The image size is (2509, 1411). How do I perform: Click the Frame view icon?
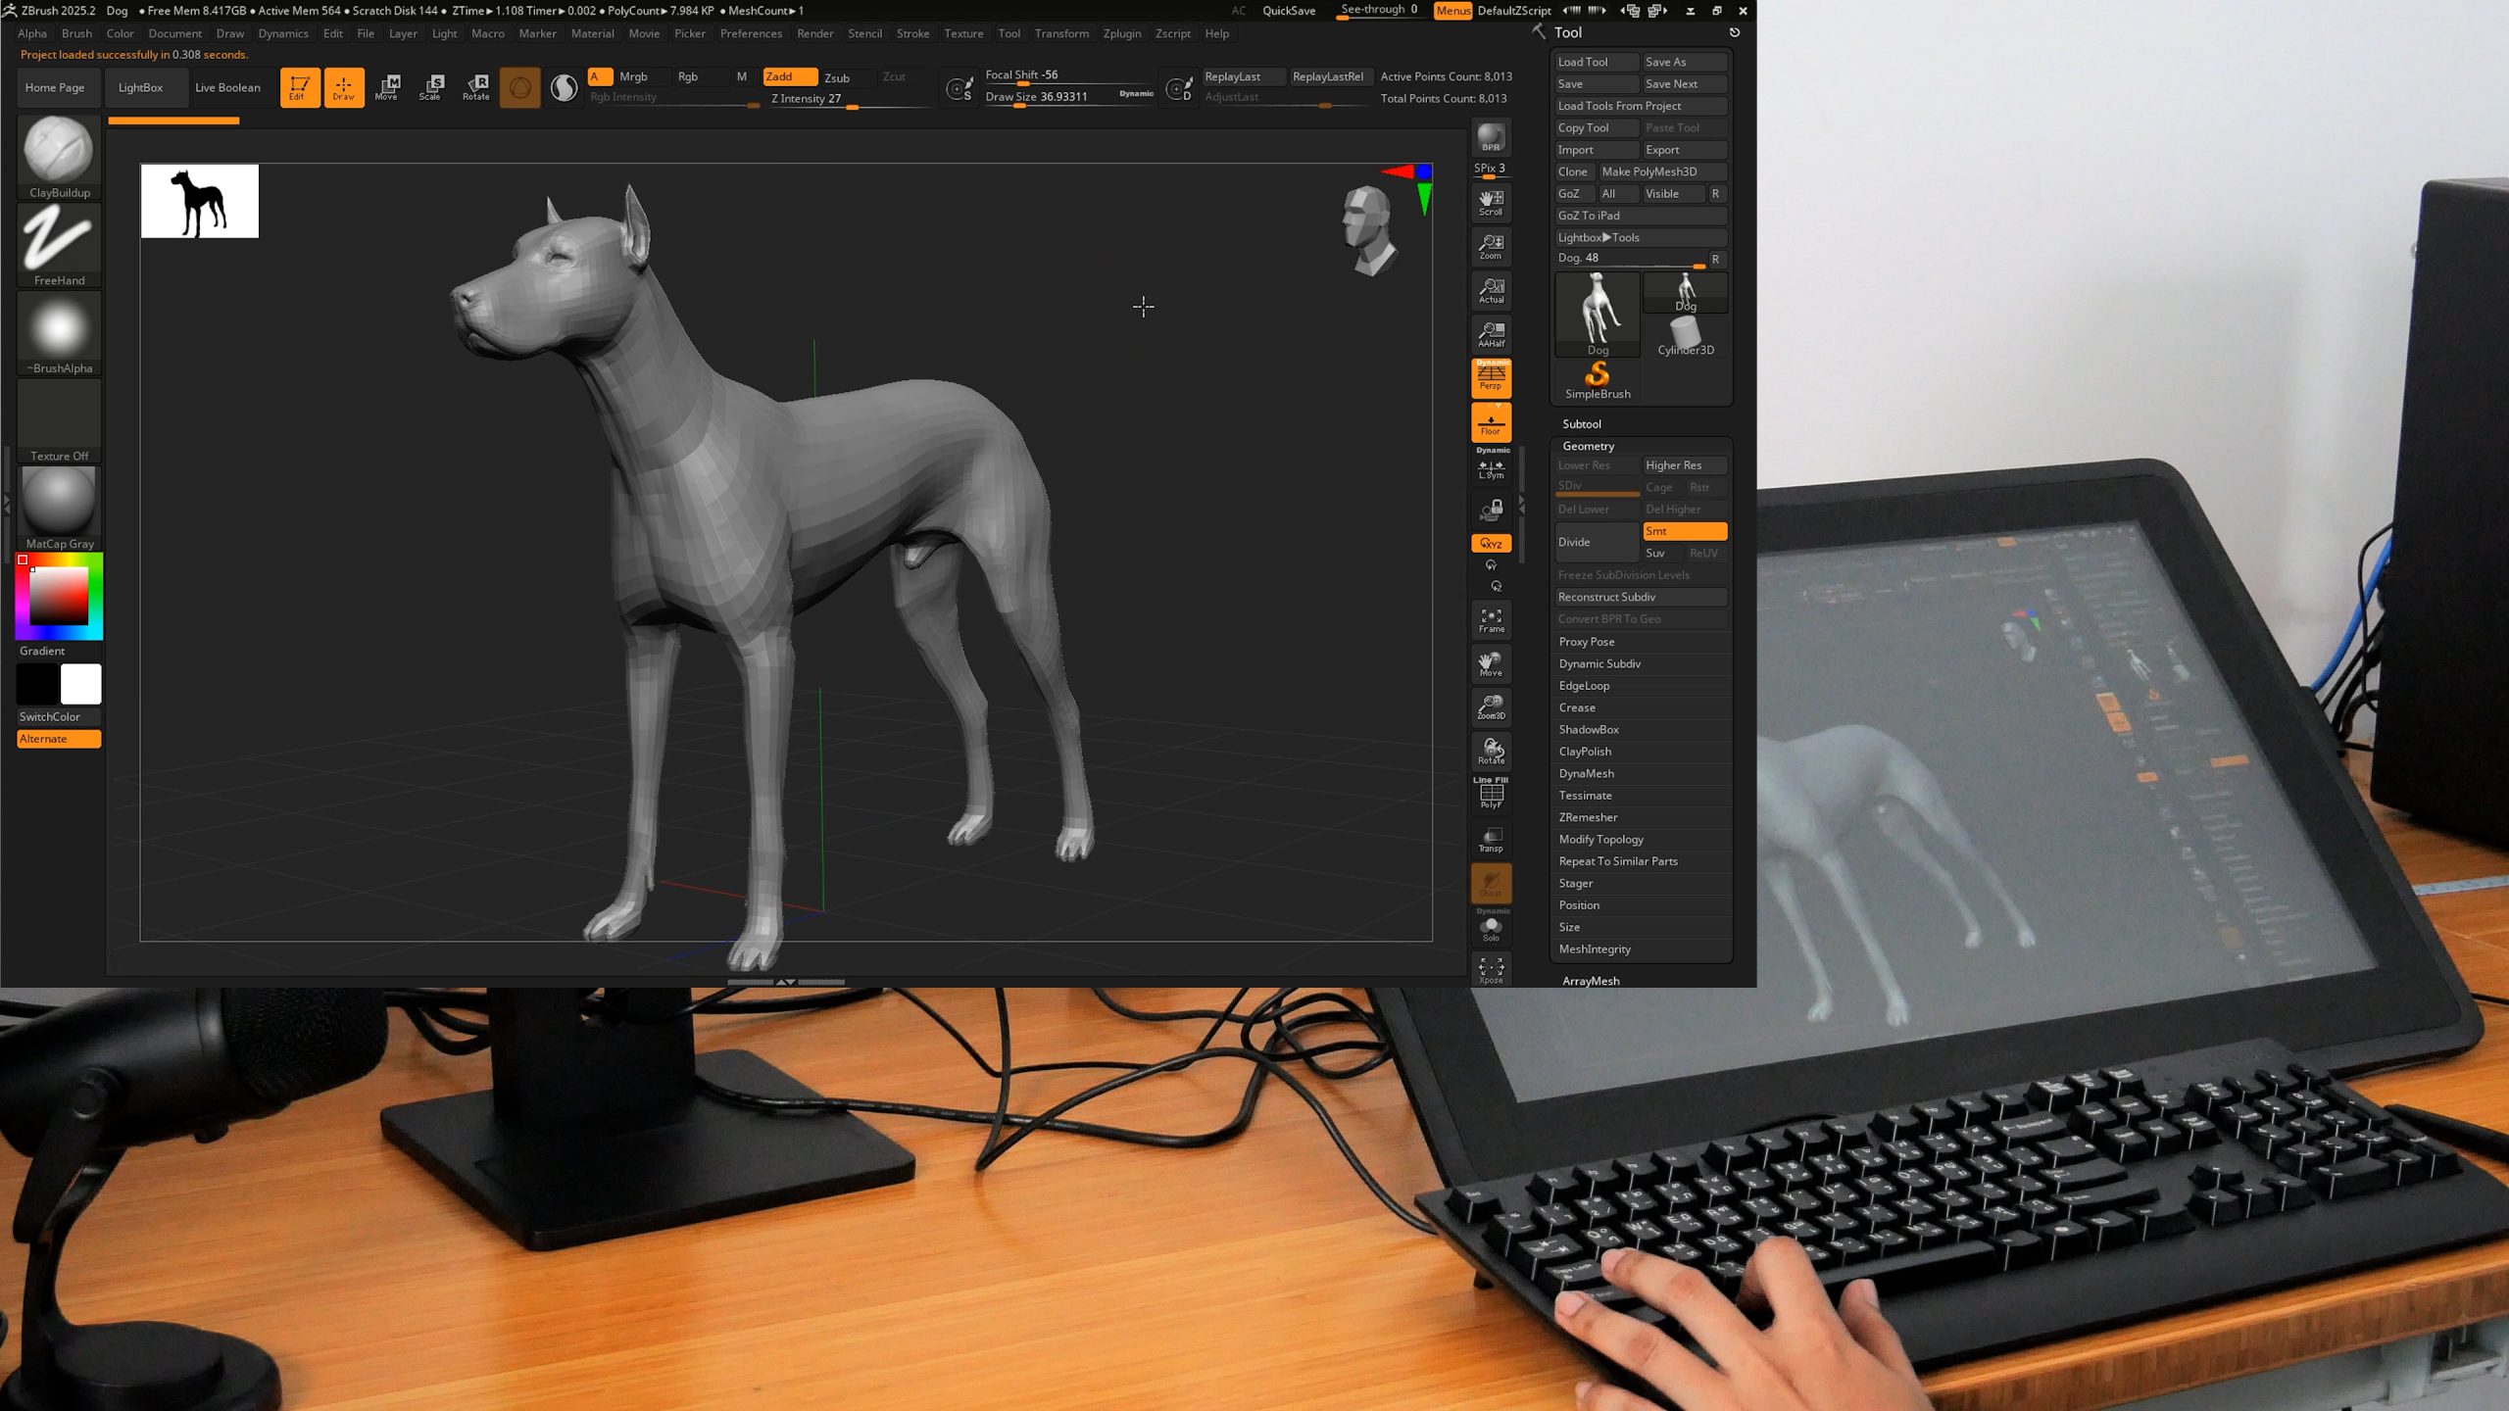click(x=1491, y=620)
